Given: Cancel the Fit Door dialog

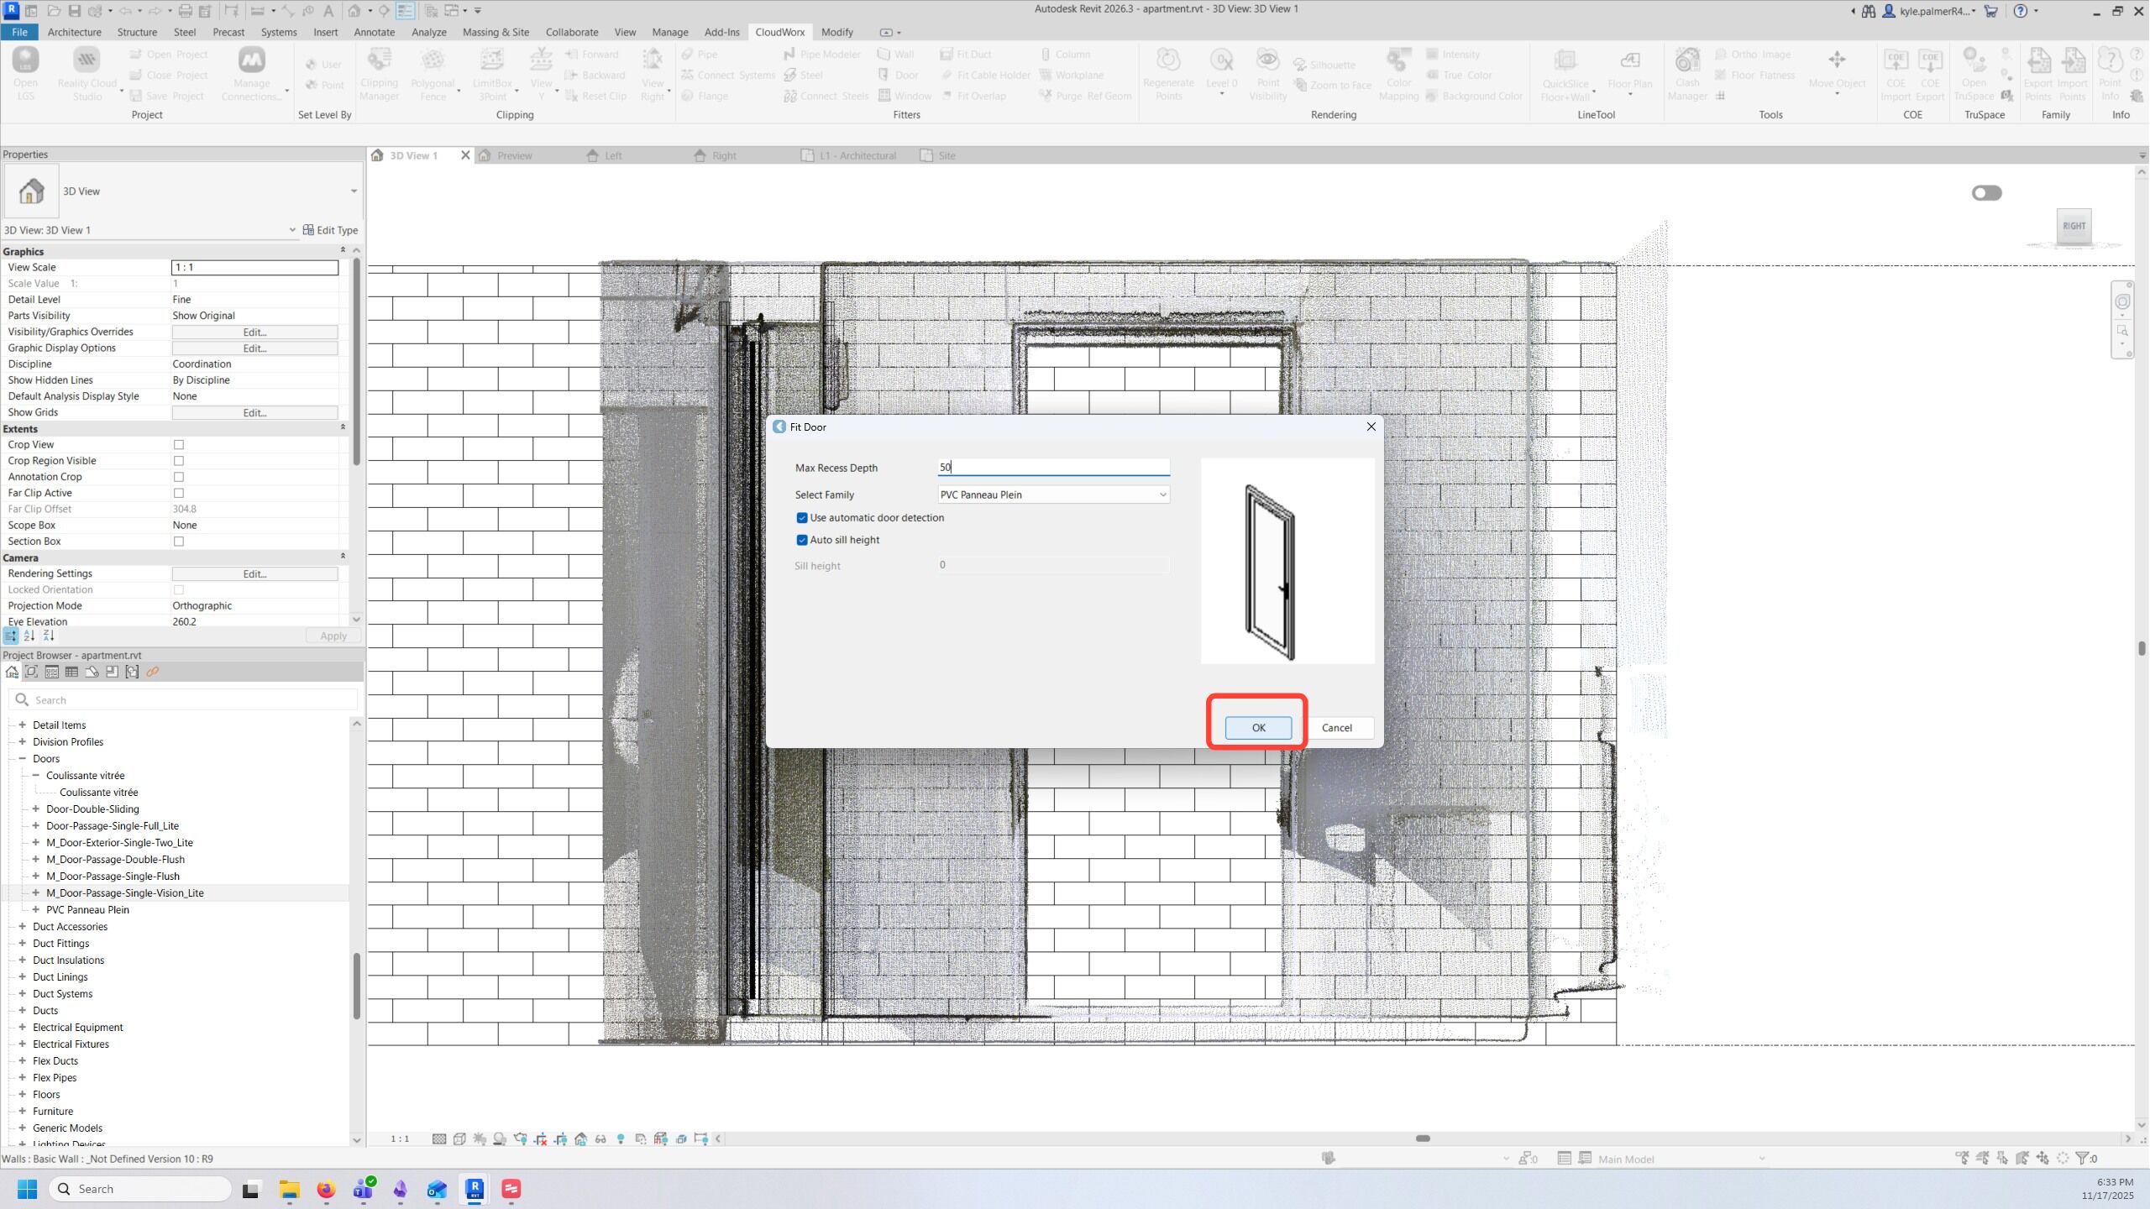Looking at the screenshot, I should point(1336,728).
